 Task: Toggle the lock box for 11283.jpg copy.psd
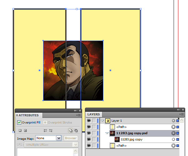94,133
